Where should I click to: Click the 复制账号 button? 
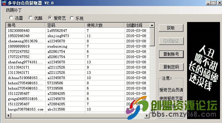pyautogui.click(x=171, y=54)
